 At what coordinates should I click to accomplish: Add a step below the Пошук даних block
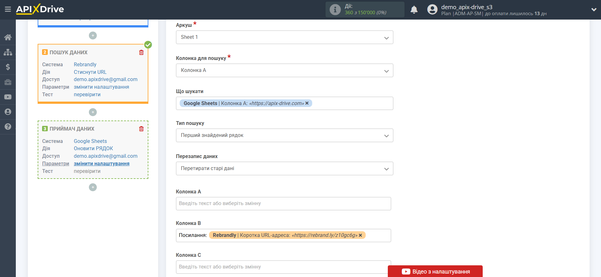point(93,112)
